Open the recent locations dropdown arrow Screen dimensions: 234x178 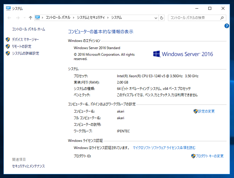tap(24, 18)
